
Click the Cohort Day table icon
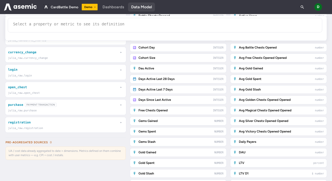pyautogui.click(x=135, y=48)
